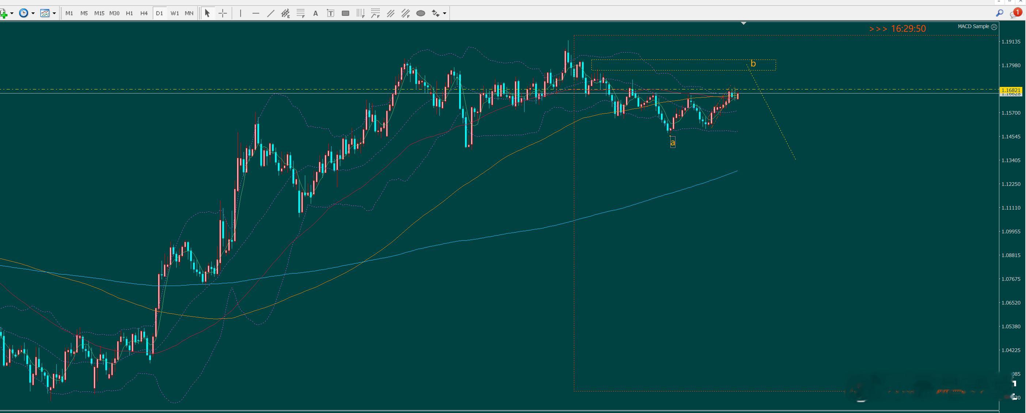Draw a vertical line

point(241,13)
